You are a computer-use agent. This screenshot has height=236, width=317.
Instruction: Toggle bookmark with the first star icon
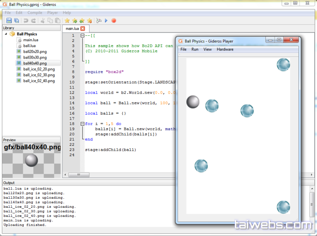point(67,21)
